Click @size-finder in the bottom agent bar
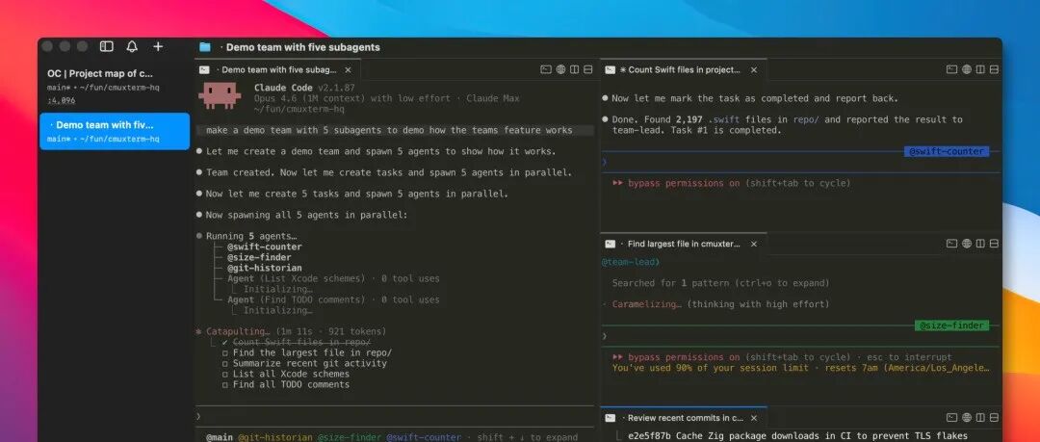The height and width of the screenshot is (442, 1040). point(350,437)
